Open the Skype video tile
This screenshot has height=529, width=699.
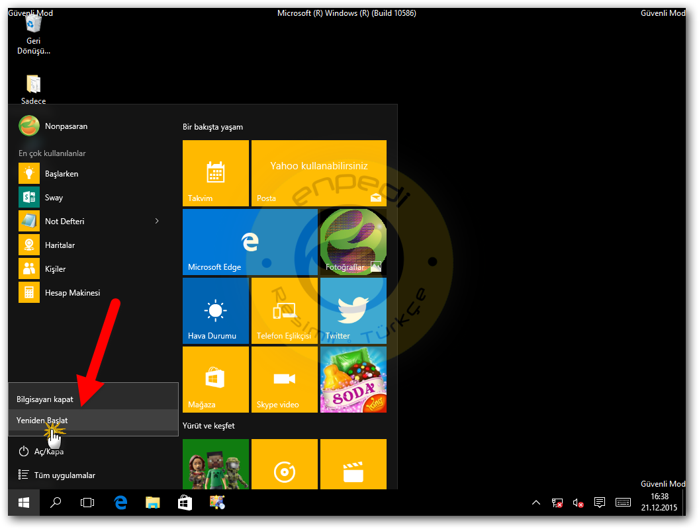(285, 380)
